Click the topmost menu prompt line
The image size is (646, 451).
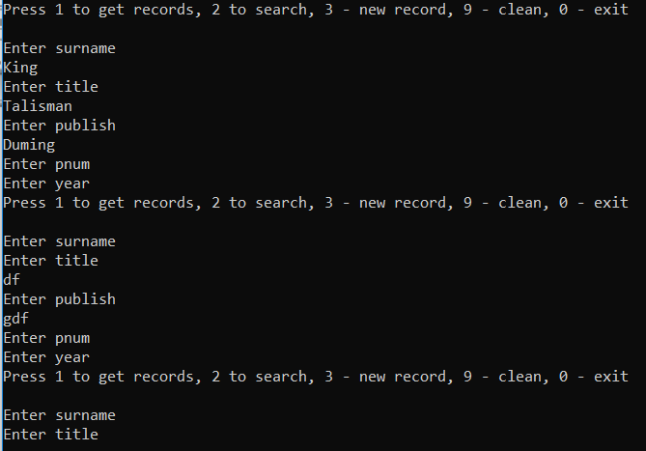316,10
